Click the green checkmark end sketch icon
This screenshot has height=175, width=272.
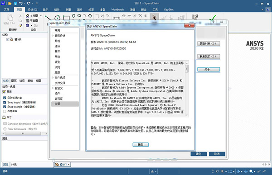point(213,18)
